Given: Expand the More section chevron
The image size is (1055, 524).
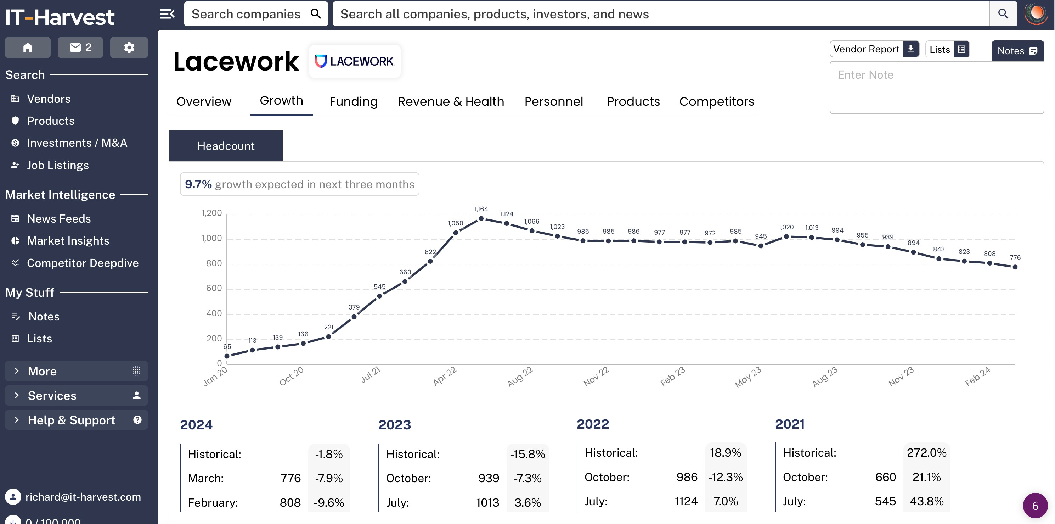Looking at the screenshot, I should pyautogui.click(x=17, y=371).
